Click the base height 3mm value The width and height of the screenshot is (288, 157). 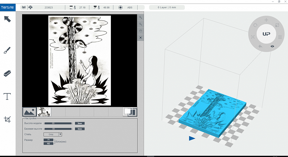pyautogui.click(x=80, y=129)
